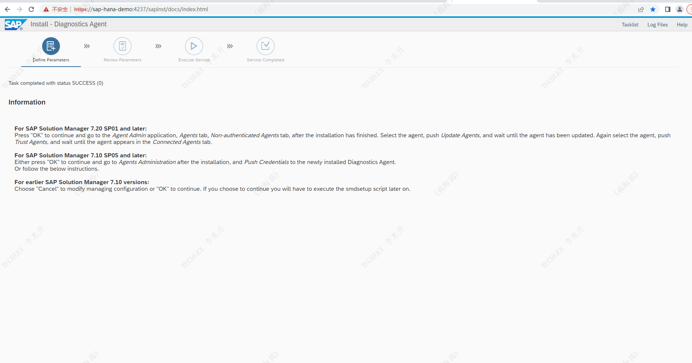
Task: Toggle the browser side panel icon
Action: point(668,9)
